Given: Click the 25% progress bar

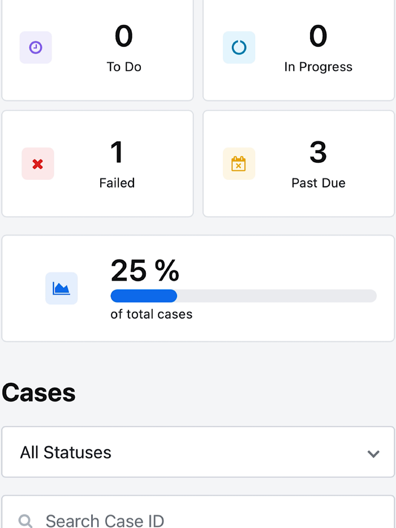Looking at the screenshot, I should pyautogui.click(x=243, y=296).
